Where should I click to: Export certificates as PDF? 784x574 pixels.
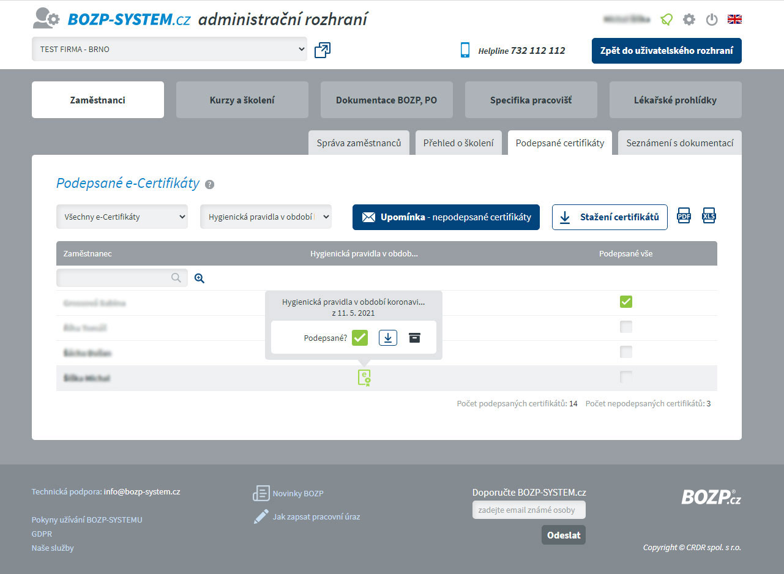tap(684, 216)
